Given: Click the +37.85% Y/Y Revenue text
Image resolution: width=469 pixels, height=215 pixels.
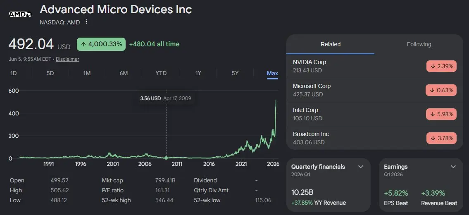Looking at the screenshot, I should [x=319, y=203].
